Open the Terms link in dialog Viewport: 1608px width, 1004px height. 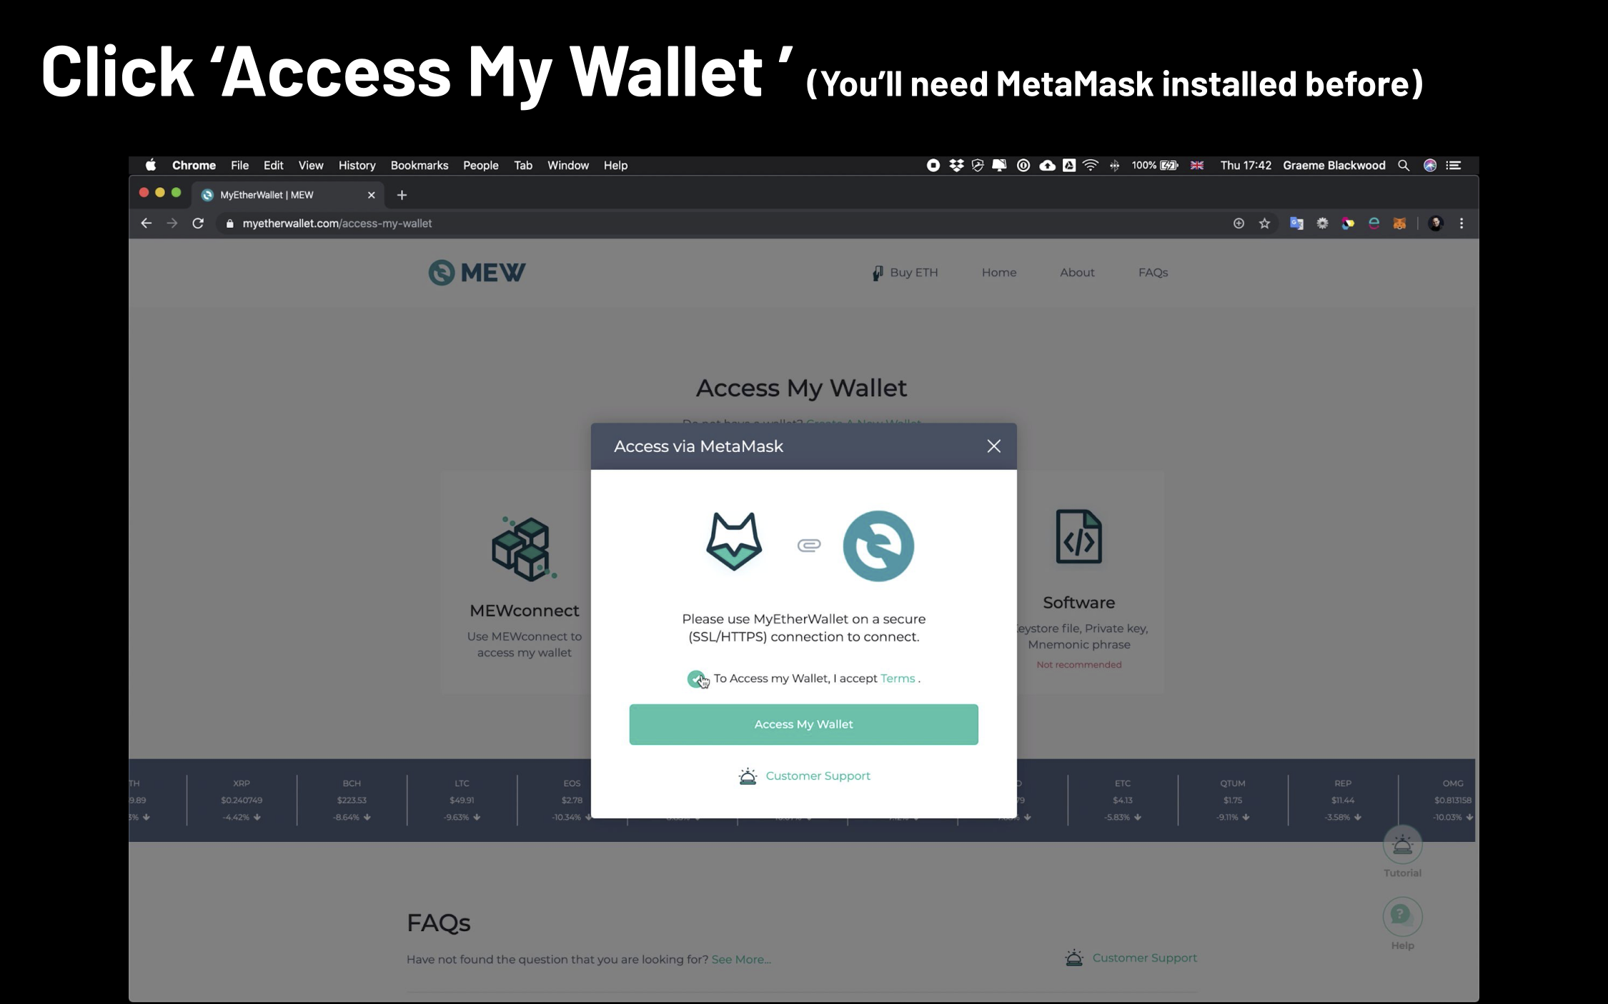[x=898, y=678]
